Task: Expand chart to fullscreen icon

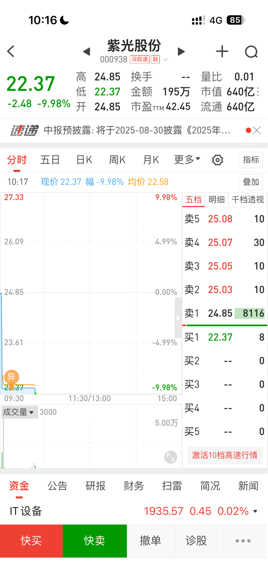Action: [x=171, y=457]
